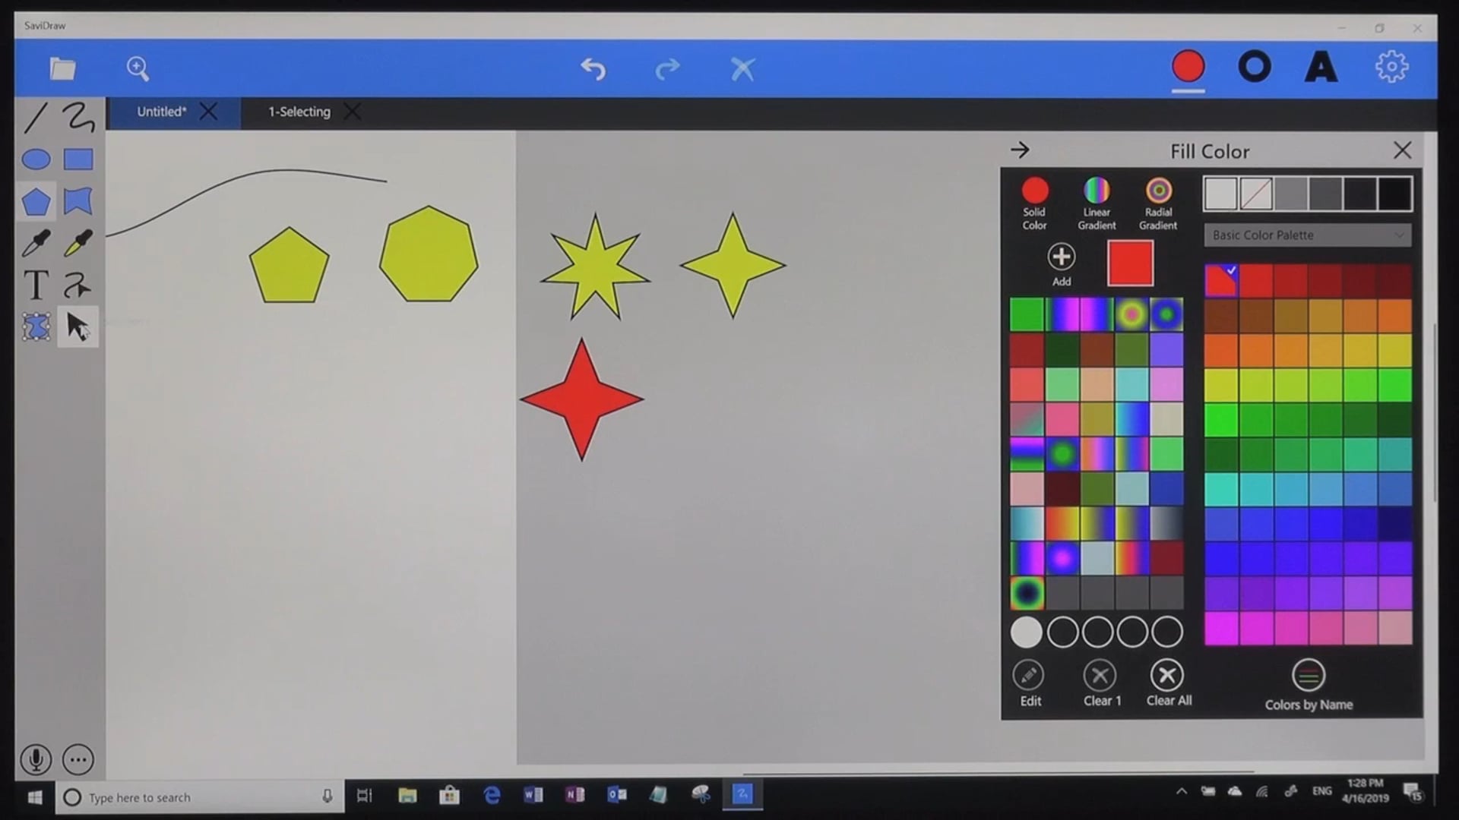The width and height of the screenshot is (1459, 820).
Task: Open settings gear in top bar
Action: (x=1391, y=68)
